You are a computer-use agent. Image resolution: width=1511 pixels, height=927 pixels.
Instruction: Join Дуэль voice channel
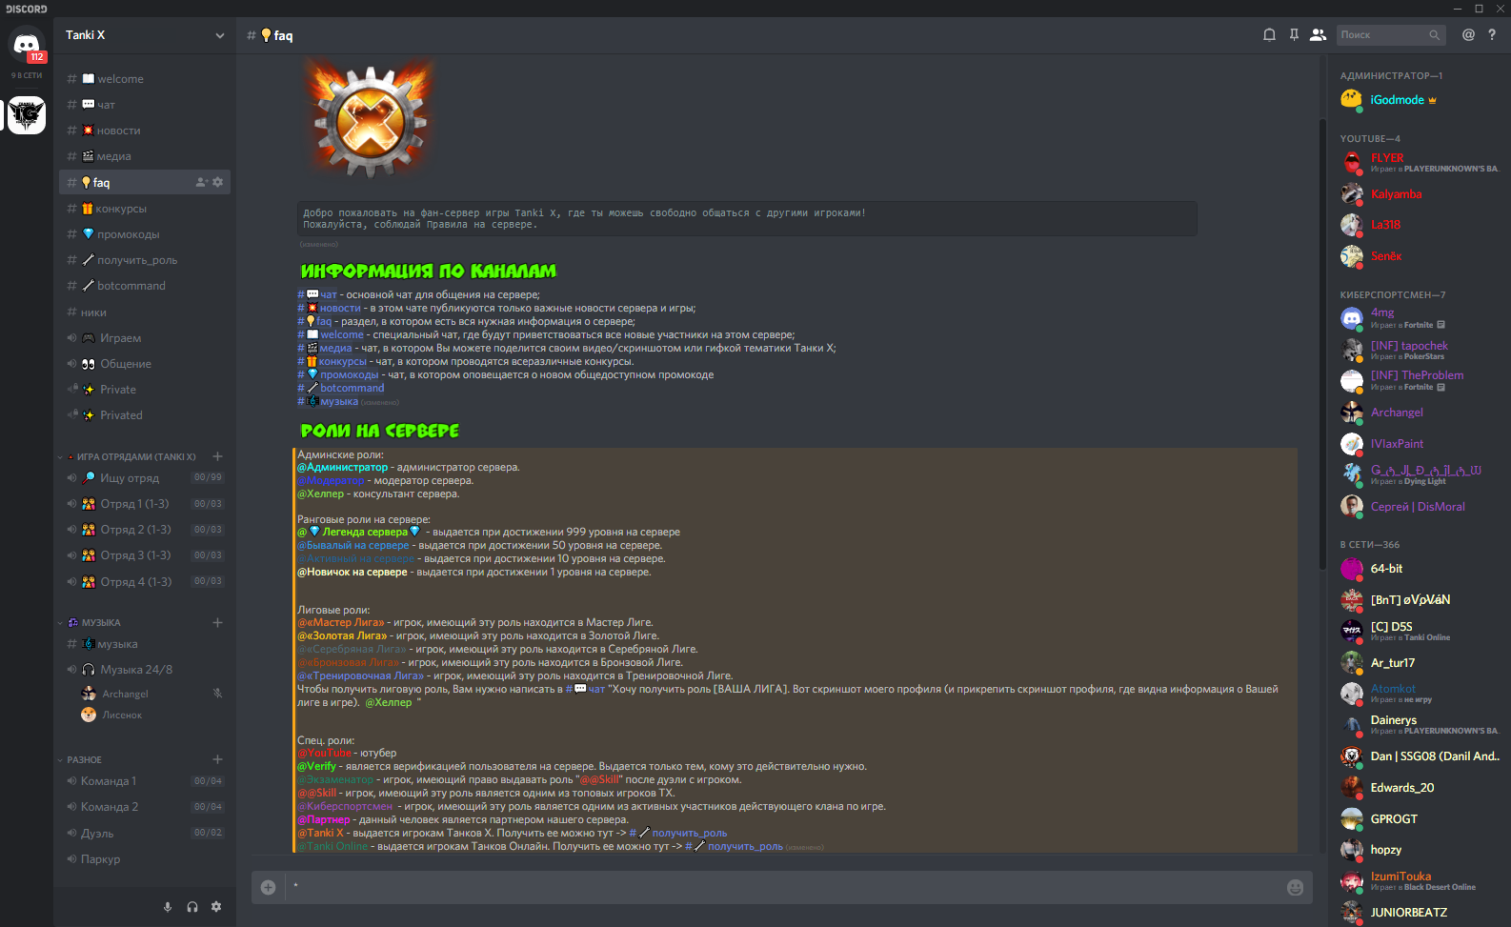(145, 834)
